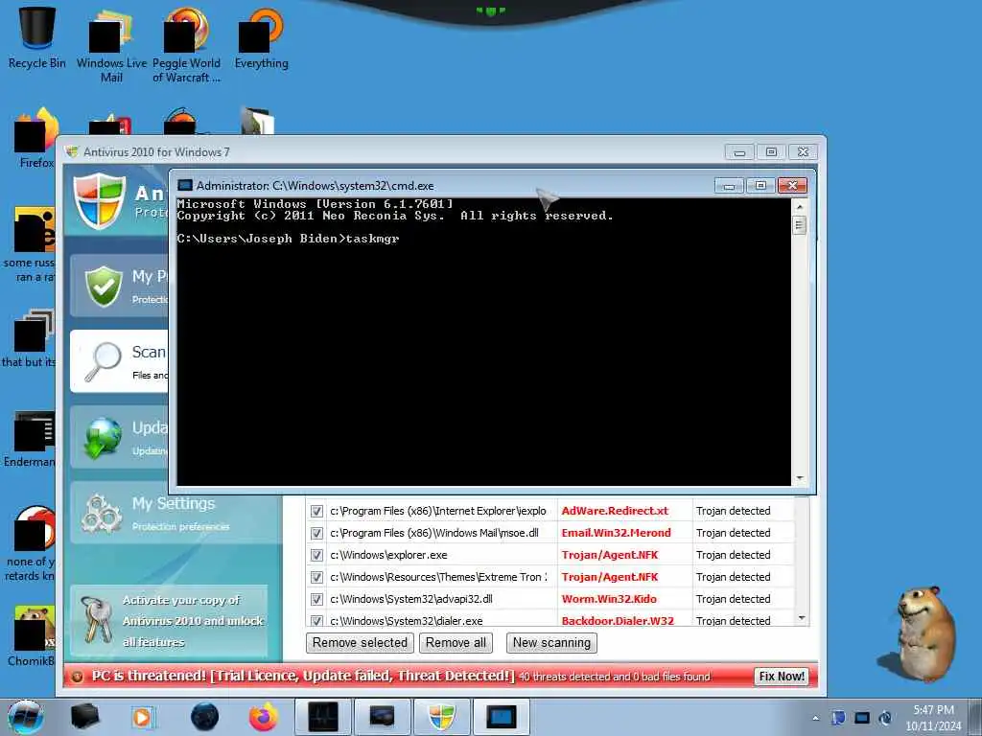
Task: Maximize the cmd.exe window
Action: [760, 186]
